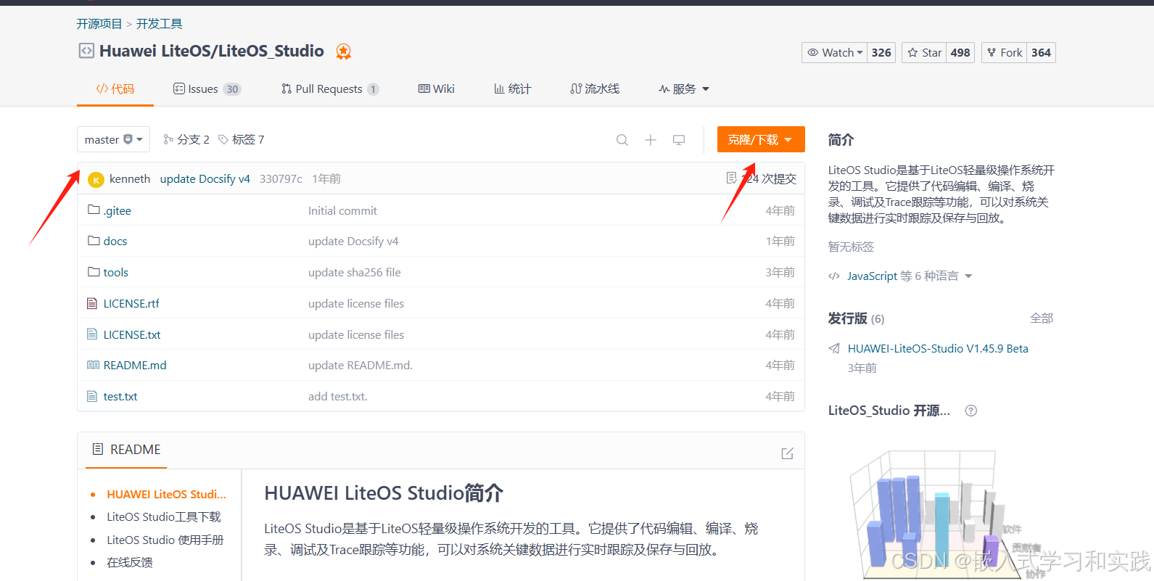Open the 326 watchers count
Screen dimensions: 1154x581
[881, 52]
